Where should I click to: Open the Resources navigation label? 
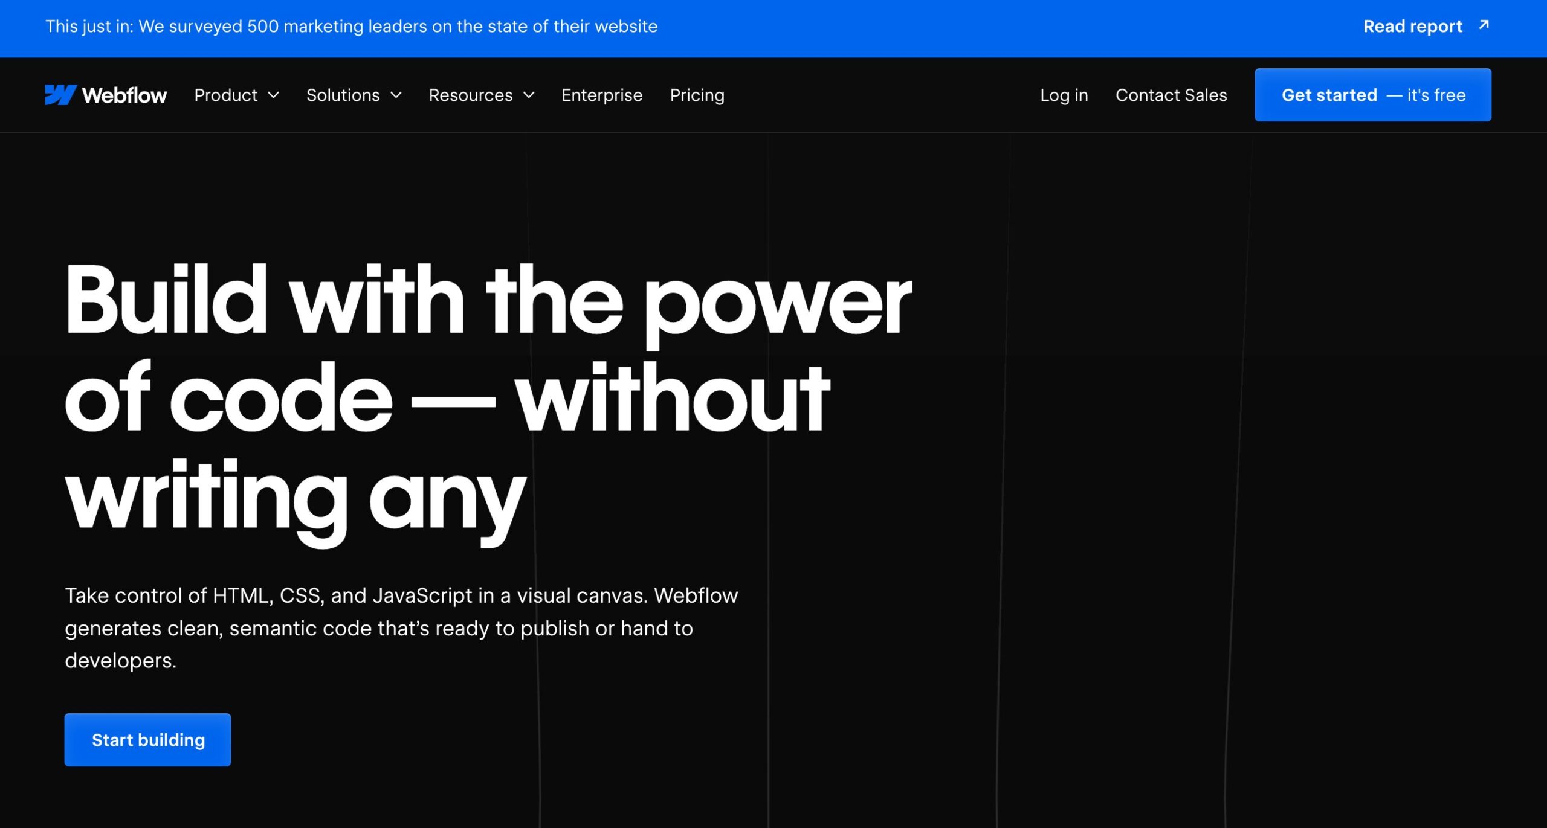pos(470,95)
